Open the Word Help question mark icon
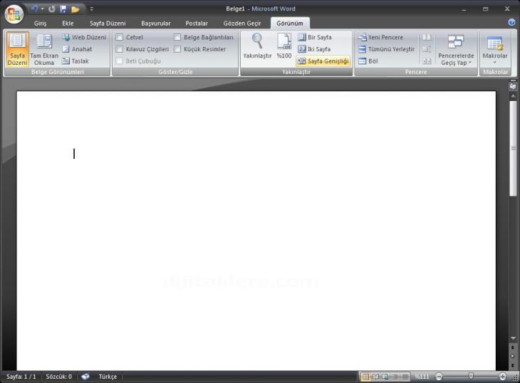520x383 pixels. pos(511,22)
